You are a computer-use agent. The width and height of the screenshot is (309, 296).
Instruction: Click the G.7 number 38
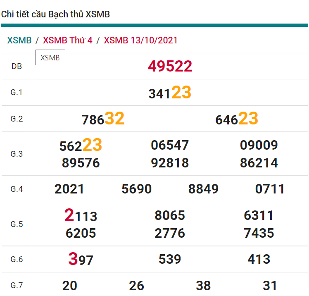(203, 286)
